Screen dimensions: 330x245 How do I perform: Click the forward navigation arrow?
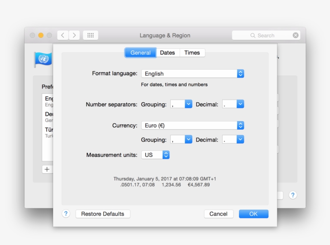[x=74, y=35]
